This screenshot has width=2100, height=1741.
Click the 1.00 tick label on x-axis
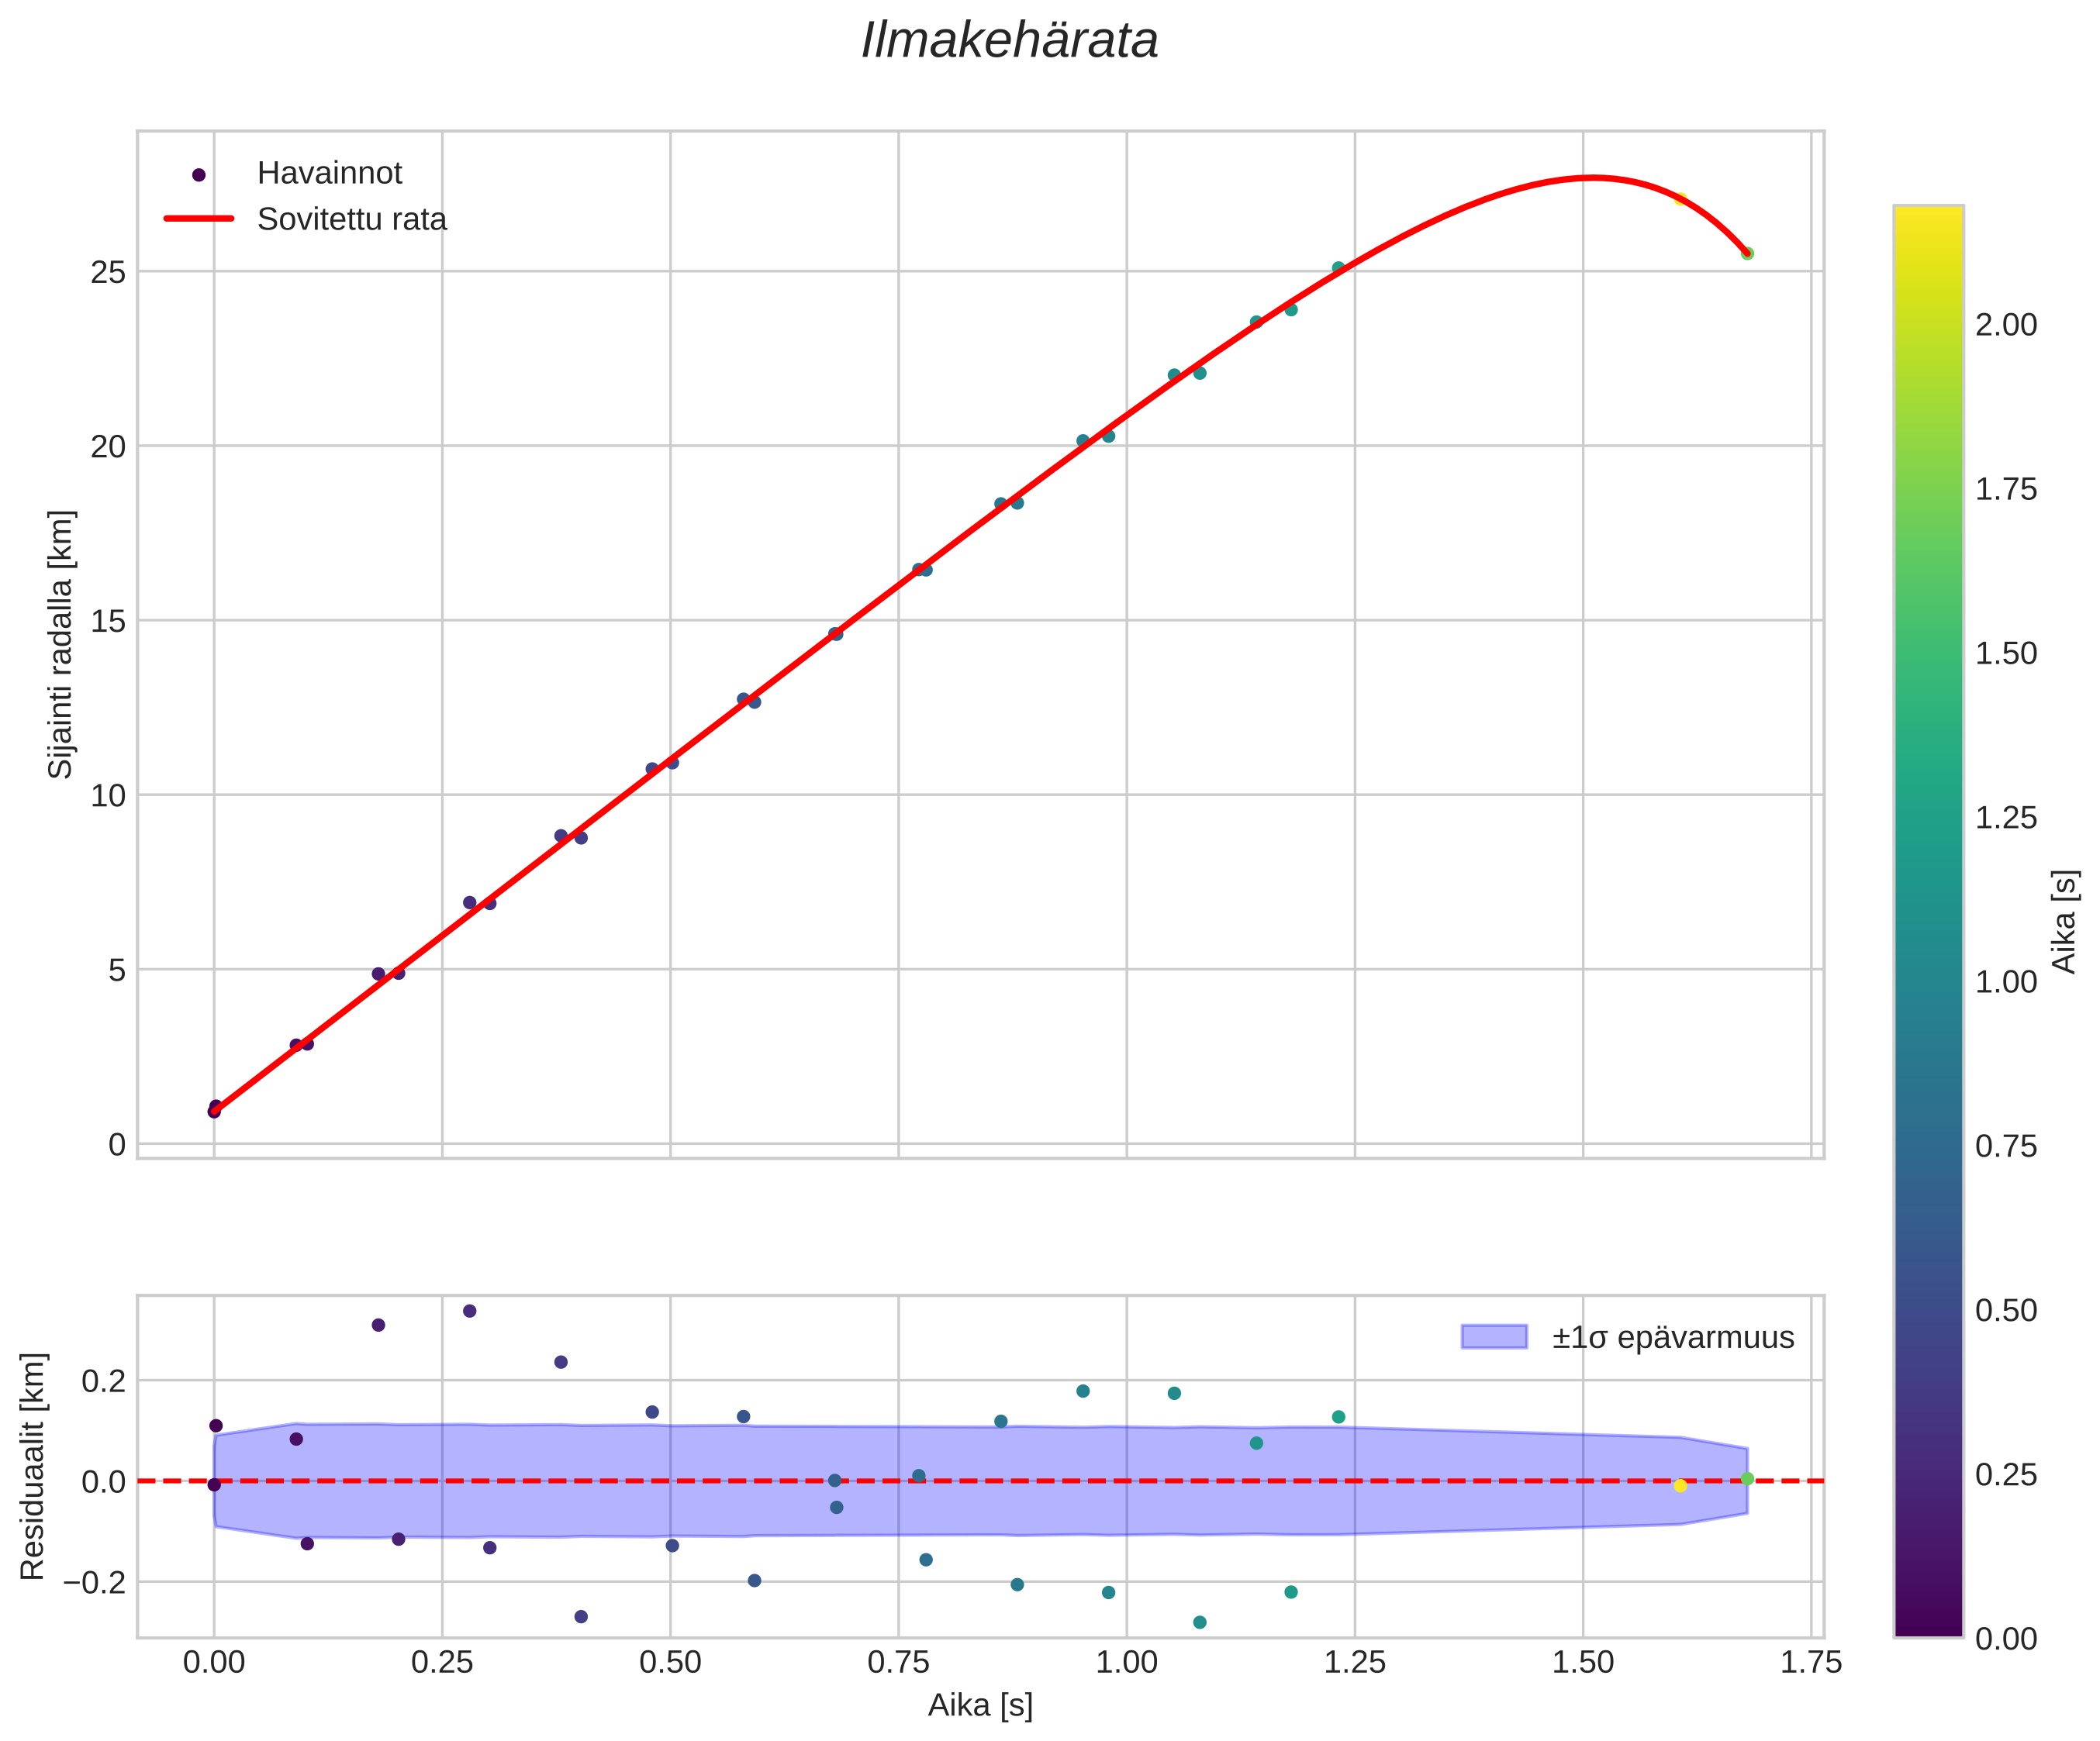coord(1126,1663)
